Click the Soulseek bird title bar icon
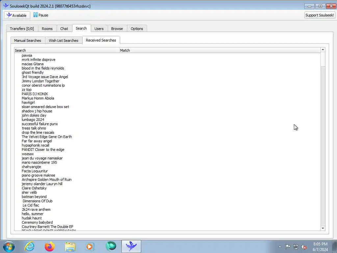The width and height of the screenshot is (337, 253). pyautogui.click(x=6, y=6)
